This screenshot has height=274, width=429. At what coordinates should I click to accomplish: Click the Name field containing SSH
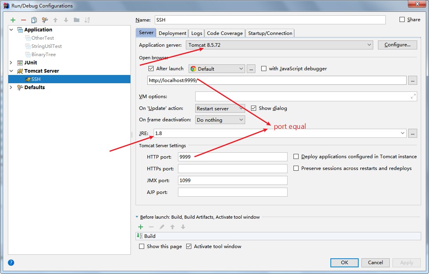coord(270,20)
